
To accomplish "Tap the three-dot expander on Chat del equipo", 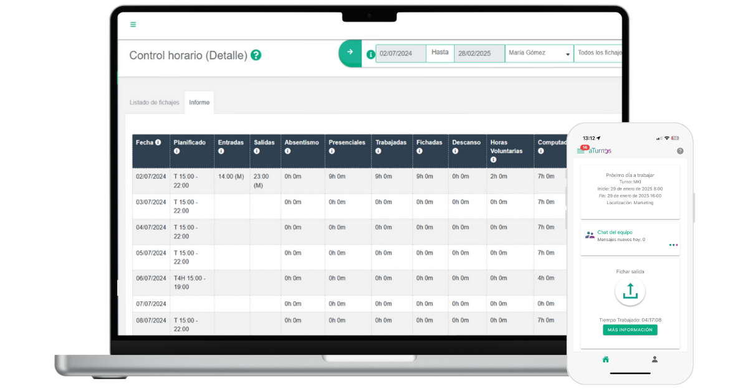I will [x=673, y=245].
